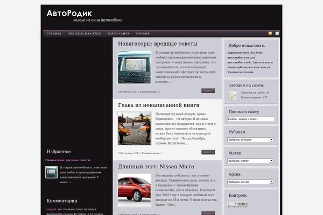Screen dimensions: 323x215
Task: Open the андрей commenter name link
Action: [x=51, y=209]
